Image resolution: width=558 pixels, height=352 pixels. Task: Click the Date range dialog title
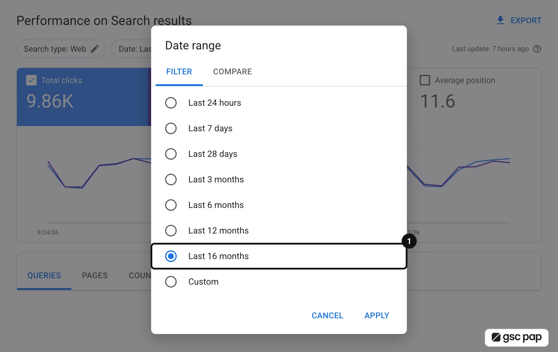pos(193,46)
